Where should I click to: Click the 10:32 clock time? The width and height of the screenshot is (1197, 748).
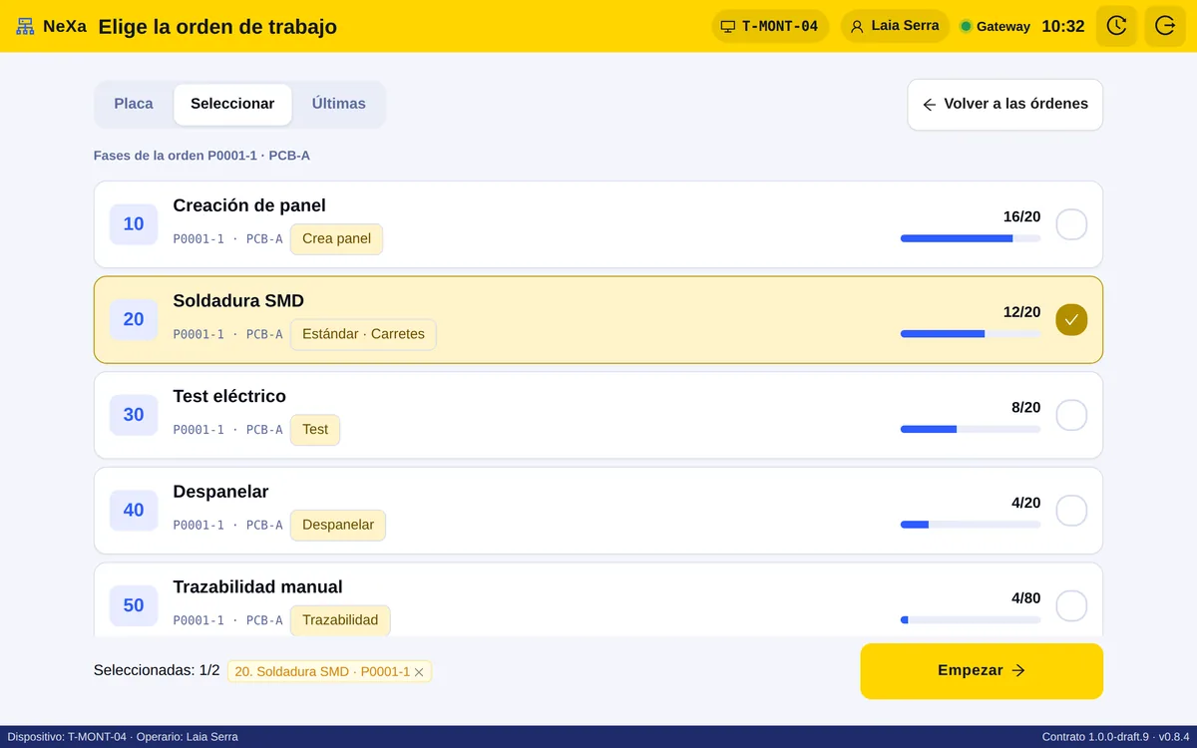1062,27
